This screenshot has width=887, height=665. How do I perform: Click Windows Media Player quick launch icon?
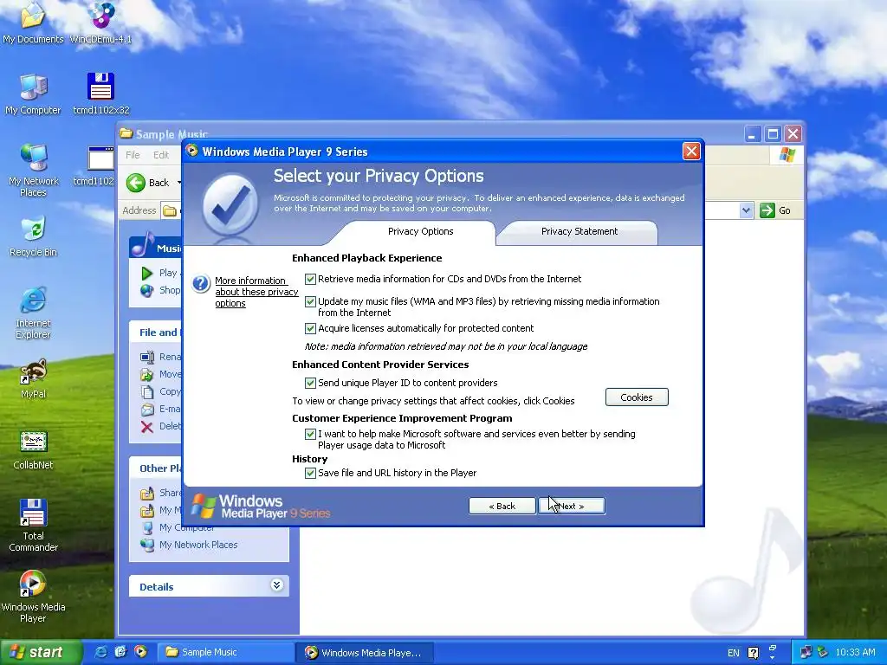coord(140,652)
